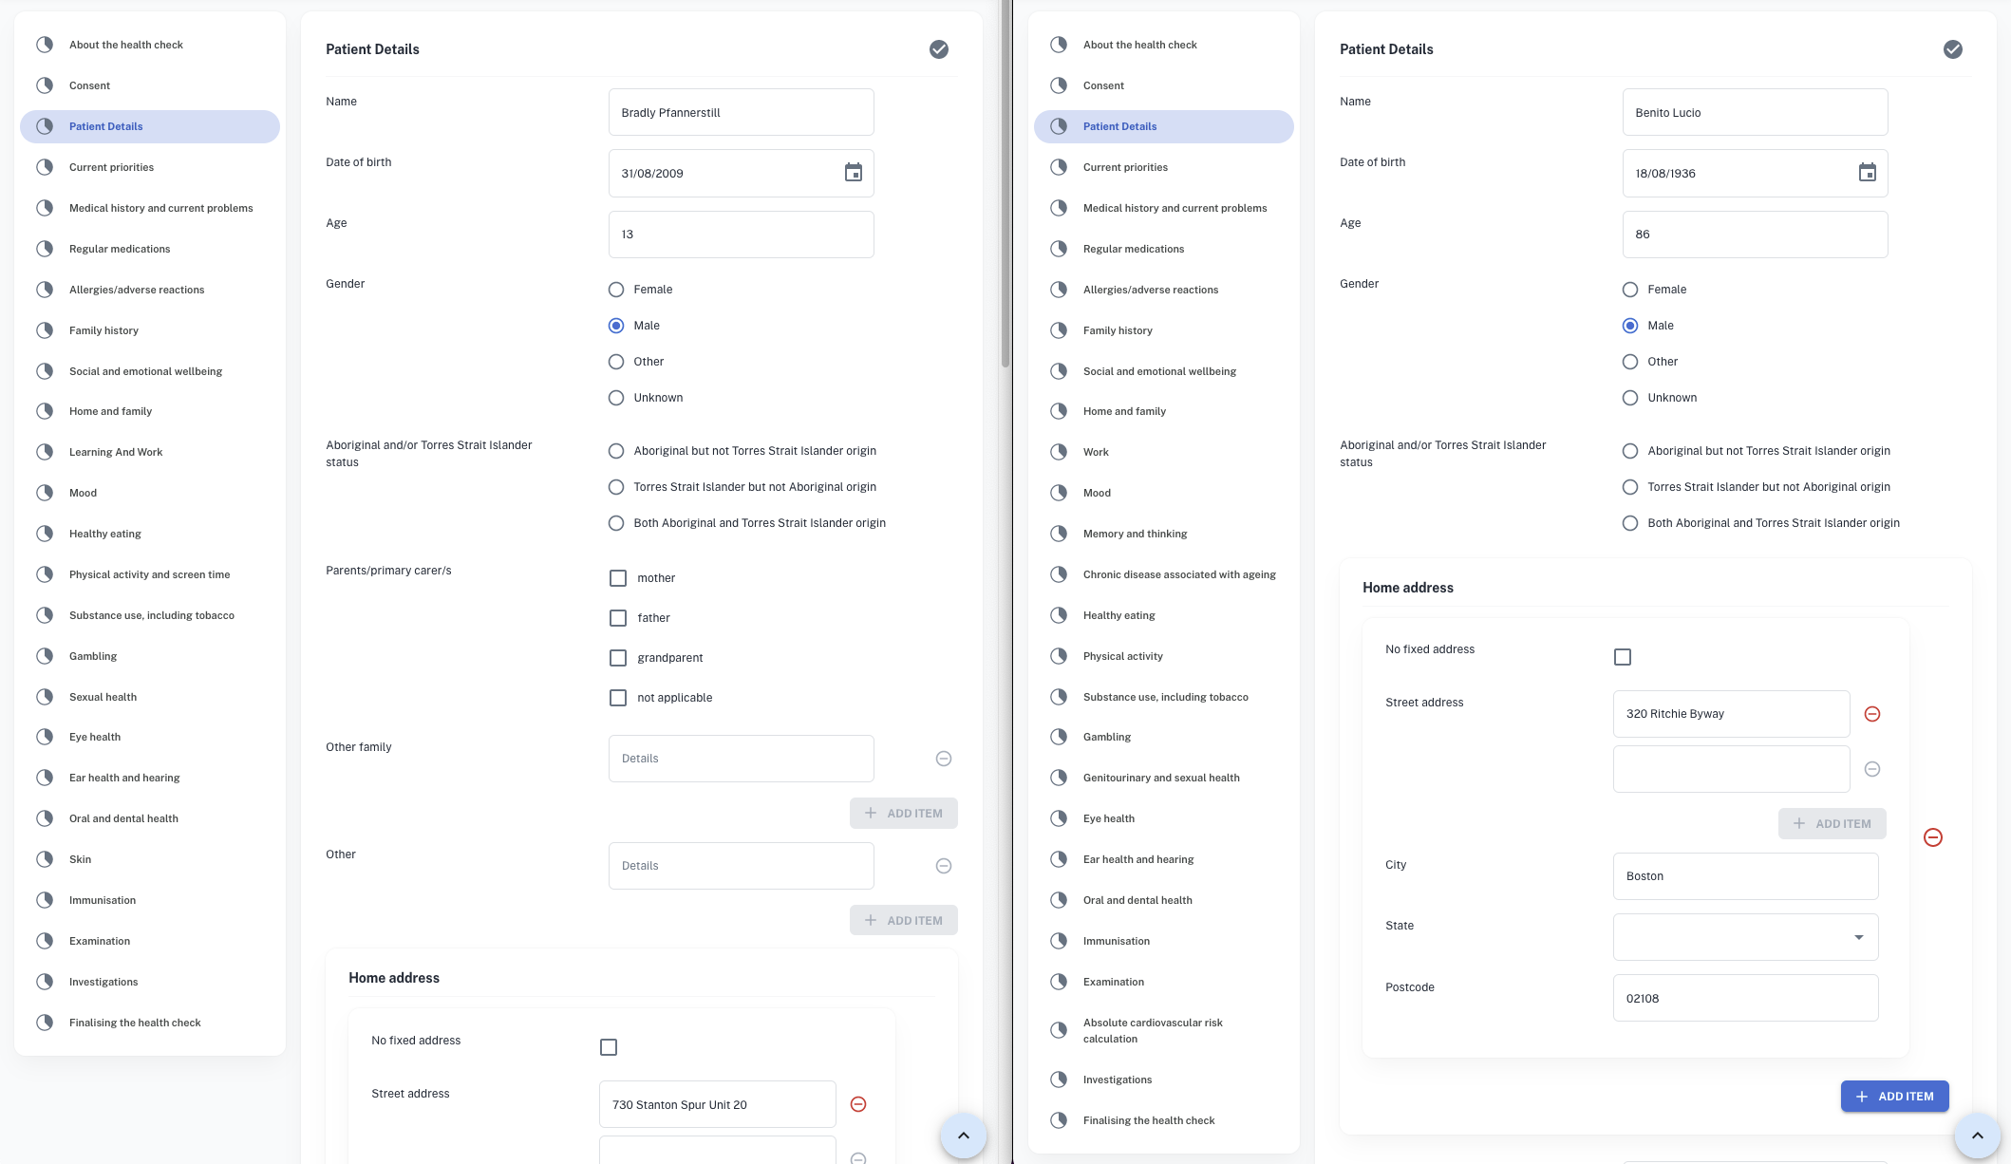Viewport: 2011px width, 1164px height.
Task: Open About the health check in left sidebar
Action: (150, 45)
